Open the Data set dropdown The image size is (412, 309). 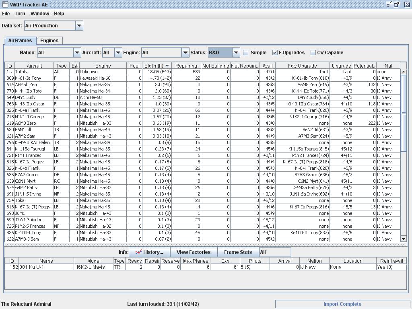tap(79, 25)
